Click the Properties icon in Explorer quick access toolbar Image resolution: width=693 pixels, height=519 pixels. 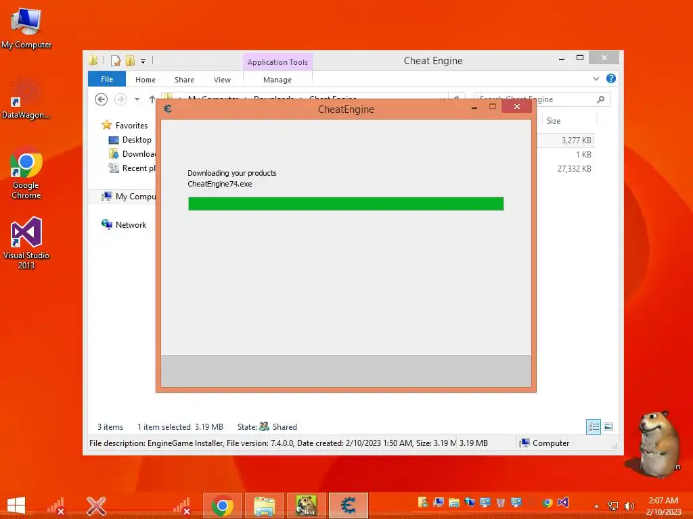point(116,60)
